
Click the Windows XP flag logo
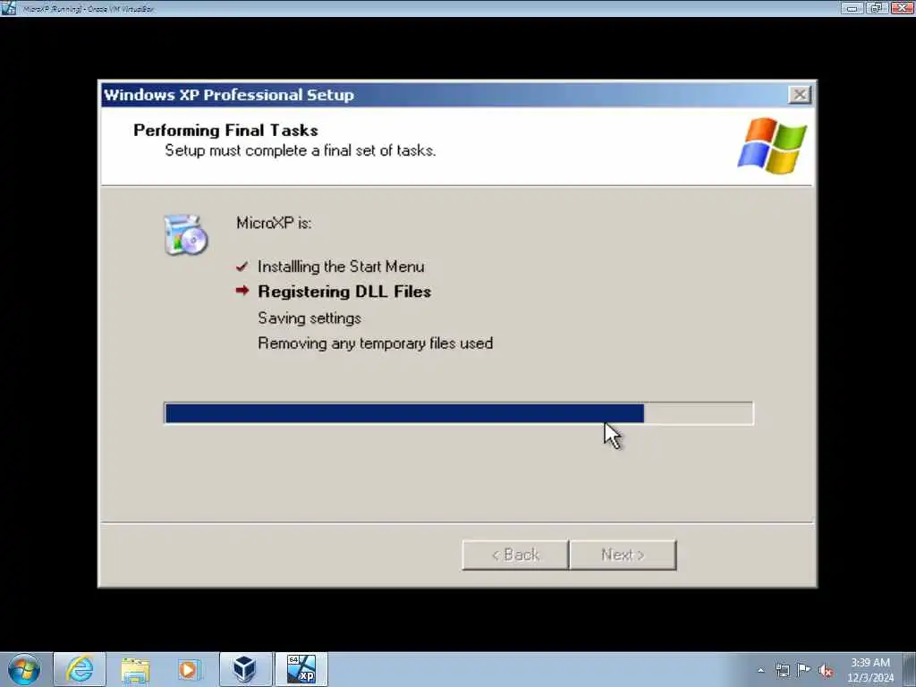(772, 146)
